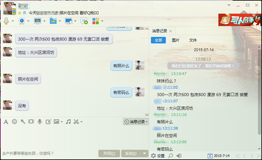Open the apps grid icon
Image resolution: width=262 pixels, height=160 pixels.
tap(96, 21)
